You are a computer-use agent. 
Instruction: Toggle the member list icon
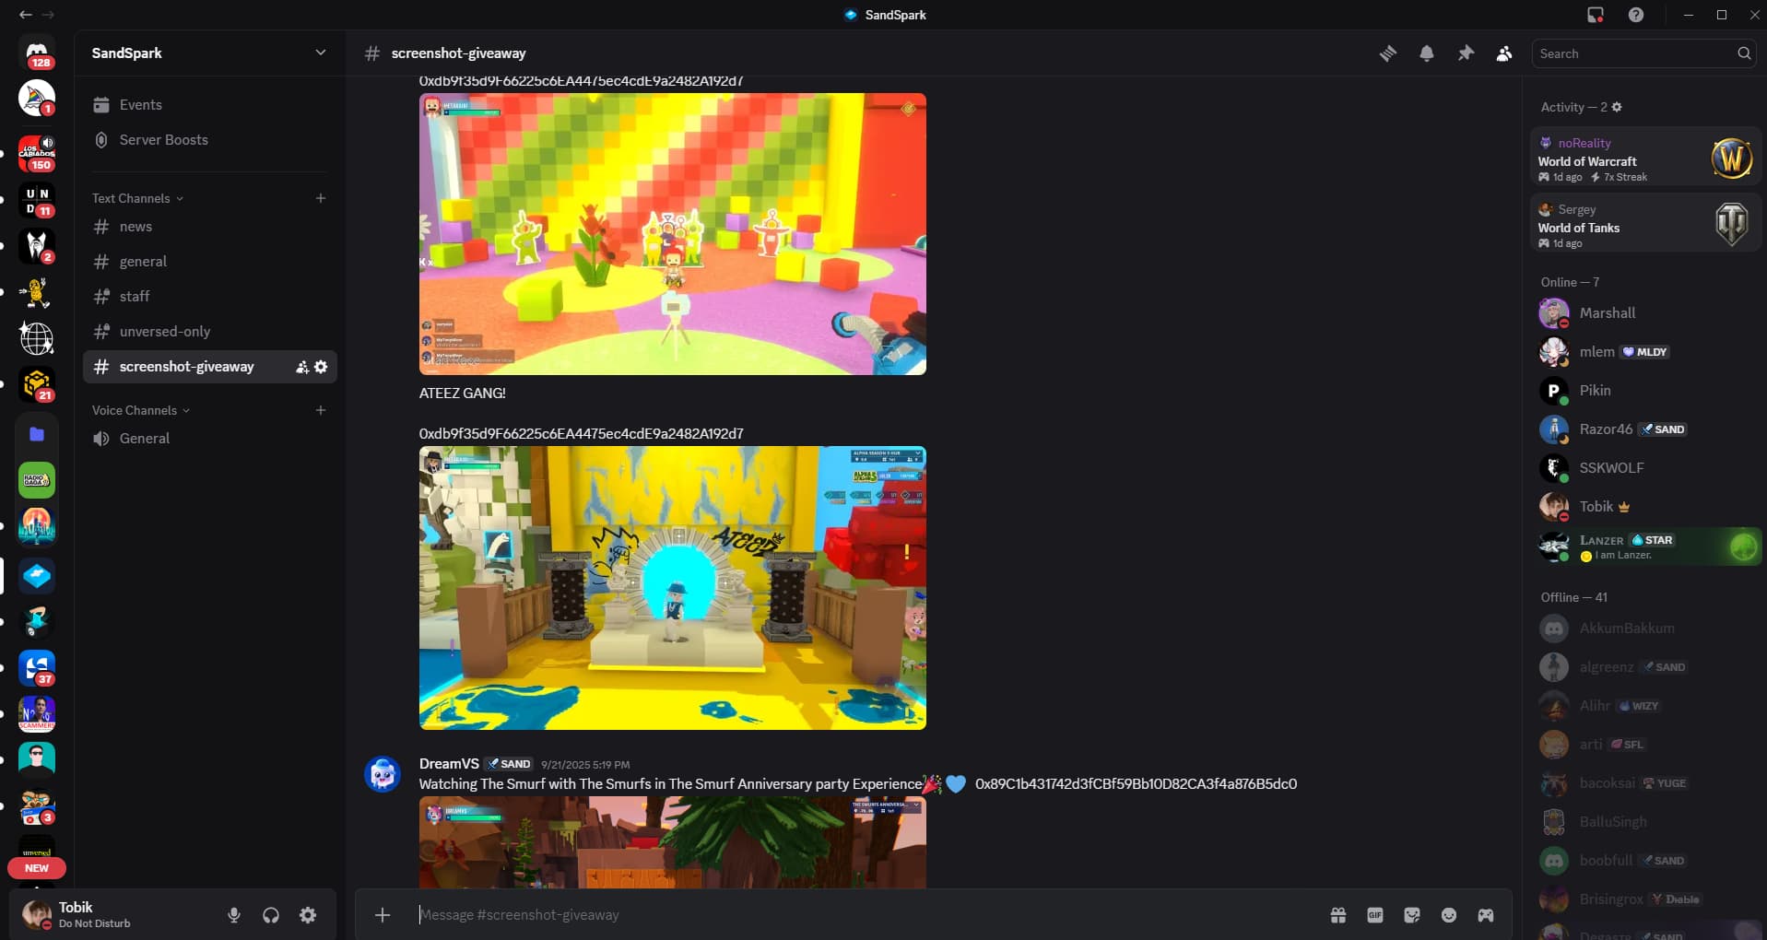pyautogui.click(x=1504, y=53)
